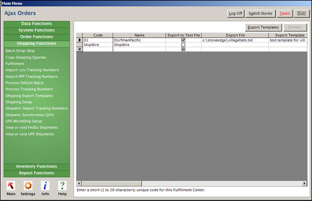This screenshot has width=312, height=201.
Task: Open View or void UPS Shipments
Action: 30,134
